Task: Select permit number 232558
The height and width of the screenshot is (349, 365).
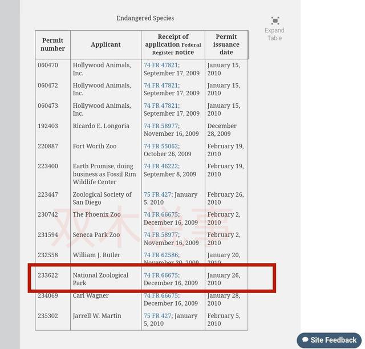Action: (x=48, y=255)
